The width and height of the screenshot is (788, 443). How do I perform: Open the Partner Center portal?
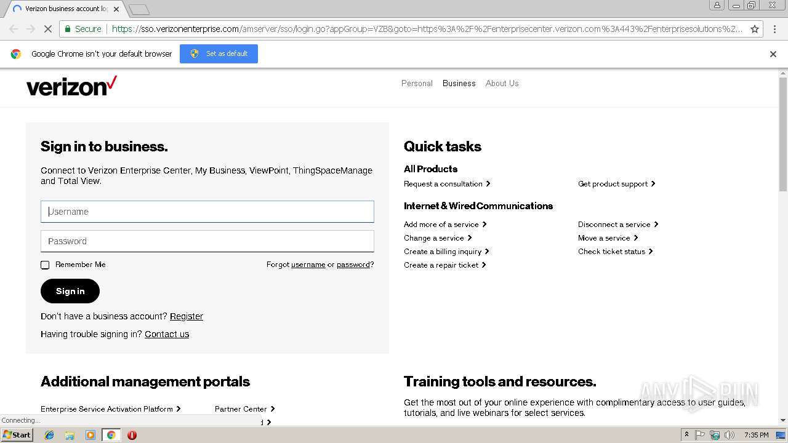tap(245, 409)
